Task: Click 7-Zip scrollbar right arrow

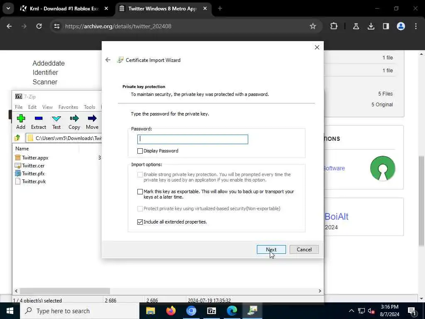Action: (320, 291)
